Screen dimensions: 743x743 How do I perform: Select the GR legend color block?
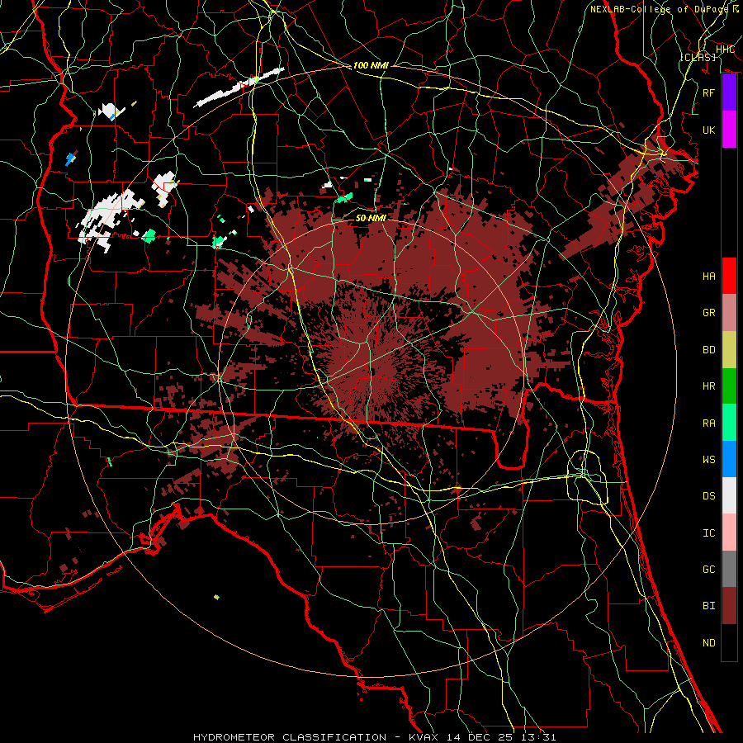coord(729,313)
